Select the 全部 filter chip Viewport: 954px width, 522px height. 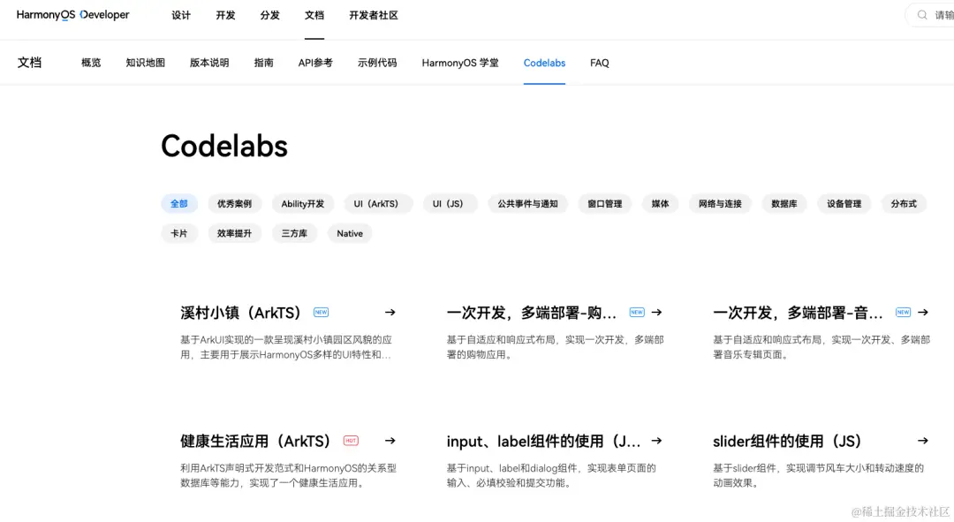coord(178,204)
